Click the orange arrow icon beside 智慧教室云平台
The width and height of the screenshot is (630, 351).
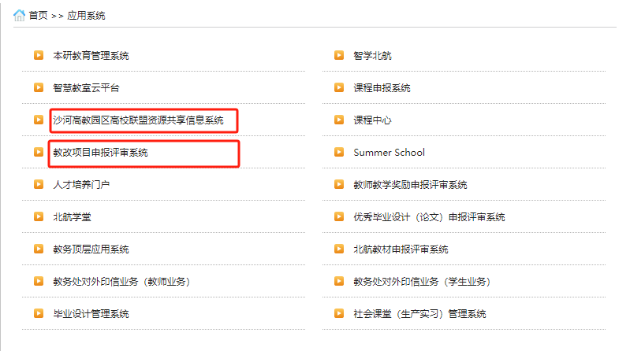coord(38,88)
